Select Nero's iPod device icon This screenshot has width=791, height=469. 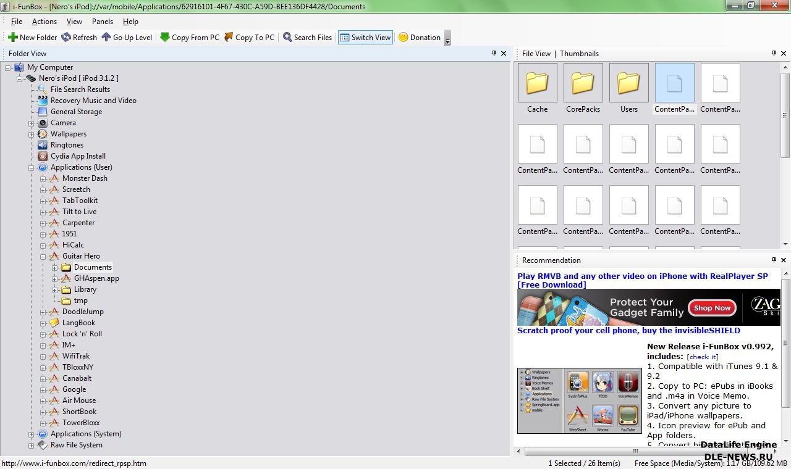point(31,78)
